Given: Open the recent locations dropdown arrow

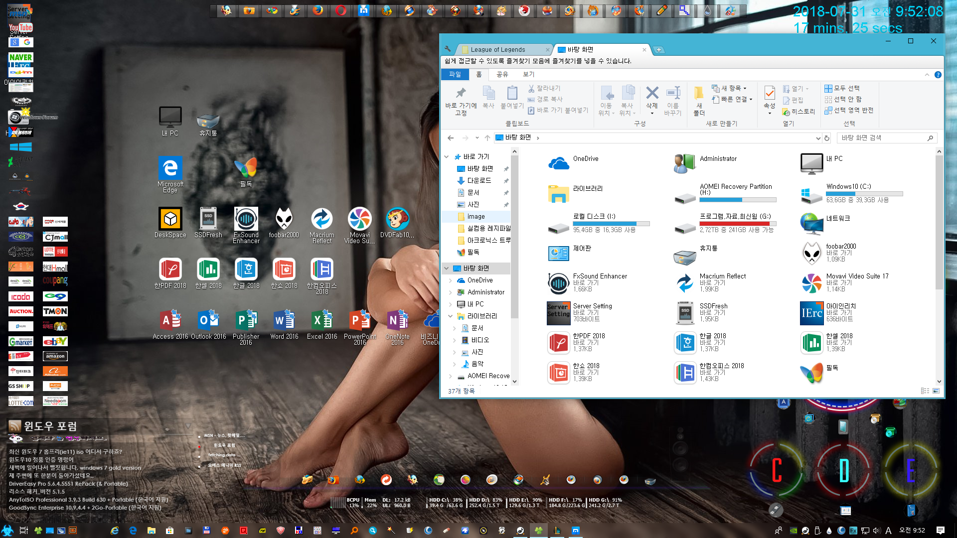Looking at the screenshot, I should [477, 138].
